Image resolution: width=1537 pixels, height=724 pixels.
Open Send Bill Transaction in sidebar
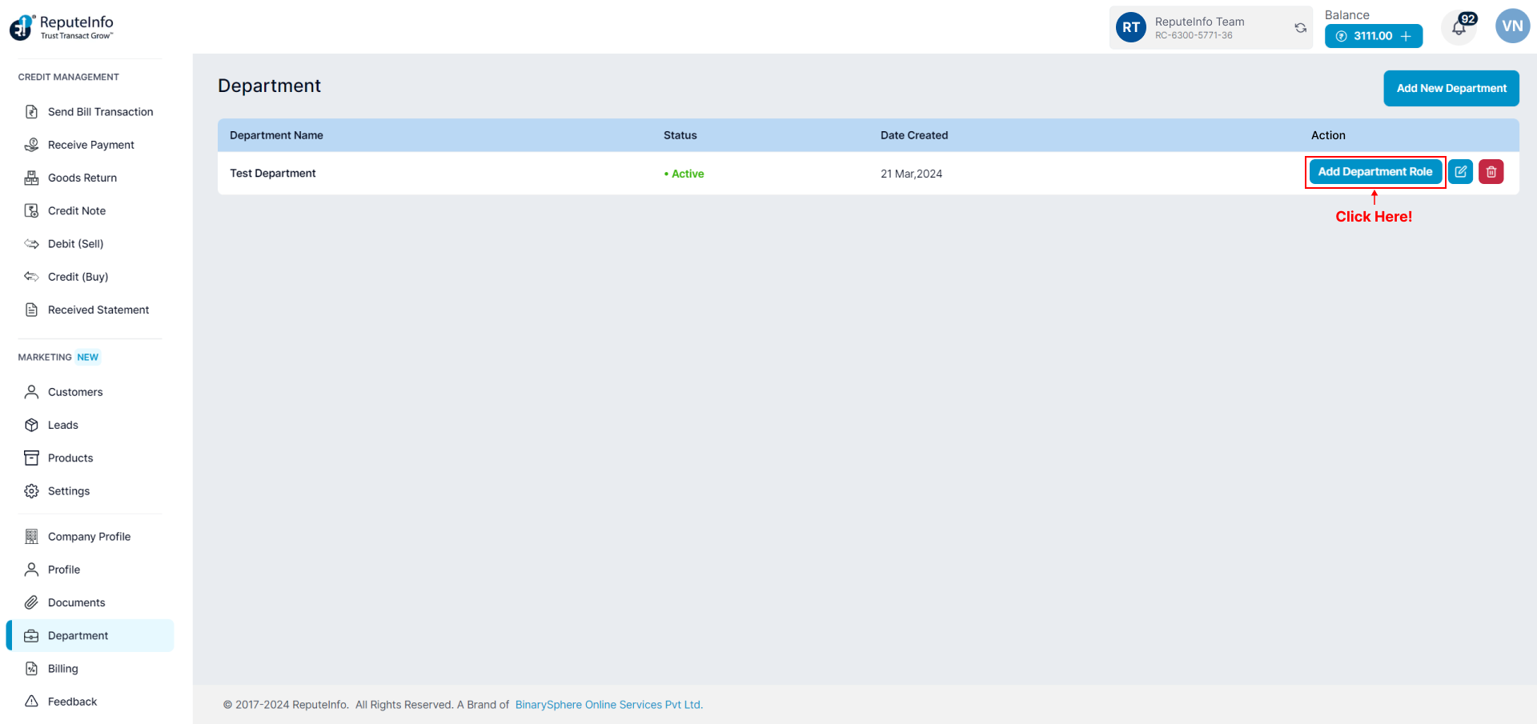tap(100, 112)
